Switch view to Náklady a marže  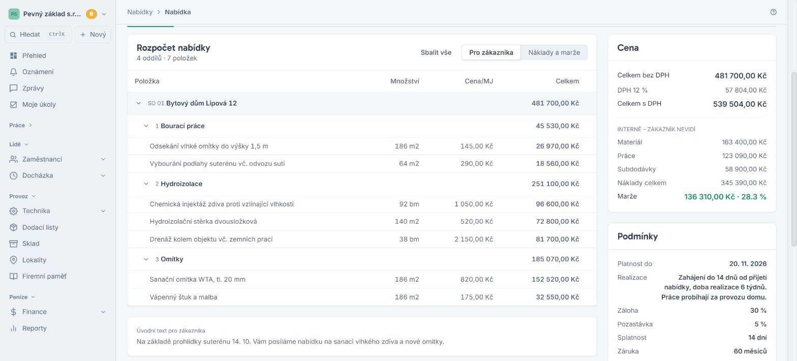(x=554, y=52)
